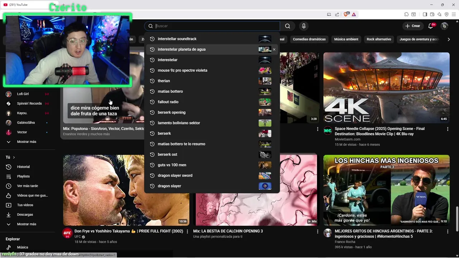Open the Tú section chevron

pyautogui.click(x=14, y=157)
